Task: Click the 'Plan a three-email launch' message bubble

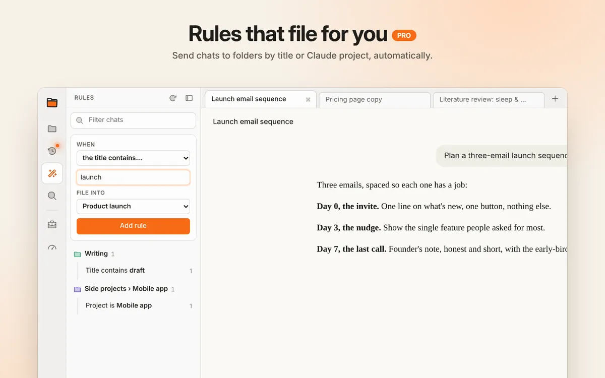Action: click(x=502, y=156)
